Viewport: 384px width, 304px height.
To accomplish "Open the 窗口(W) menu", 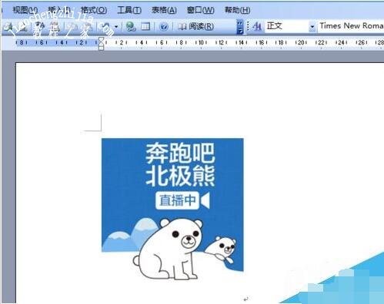I will (200, 10).
